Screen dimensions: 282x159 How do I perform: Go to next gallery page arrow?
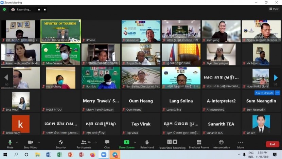(x=276, y=78)
